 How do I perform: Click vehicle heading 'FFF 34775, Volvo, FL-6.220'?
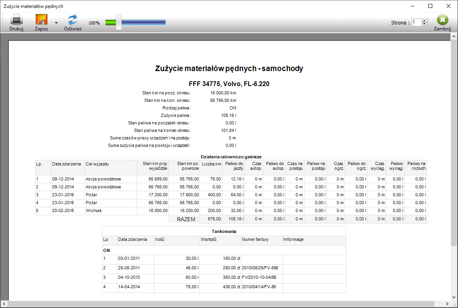229,84
